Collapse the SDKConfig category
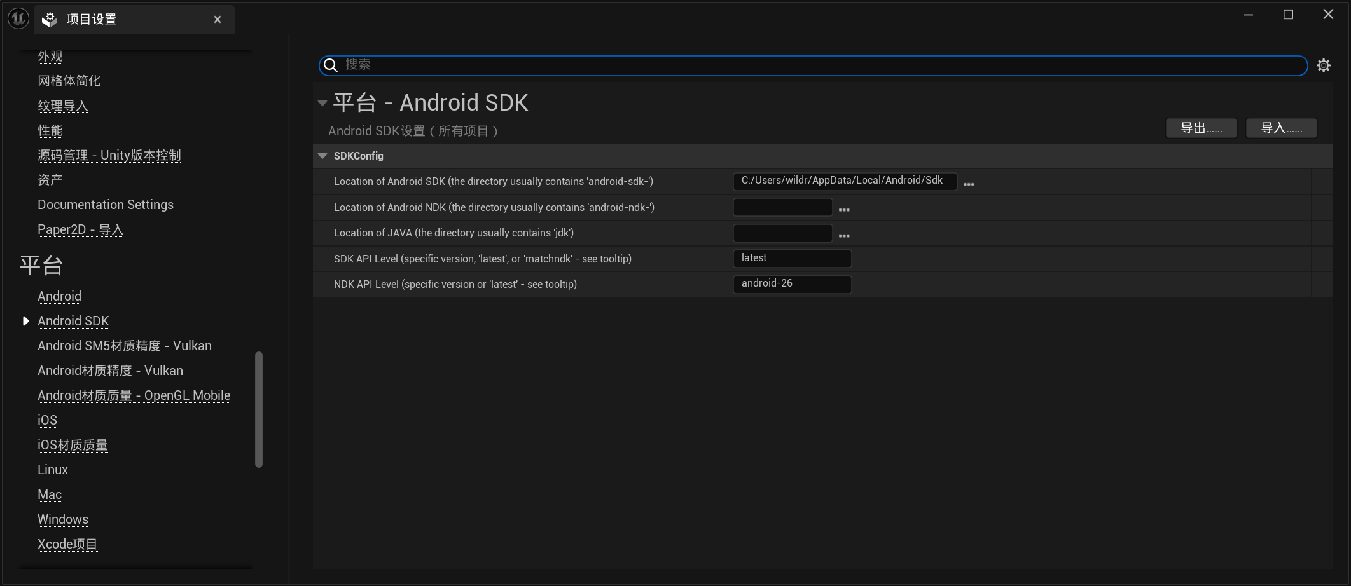The image size is (1351, 586). point(322,156)
